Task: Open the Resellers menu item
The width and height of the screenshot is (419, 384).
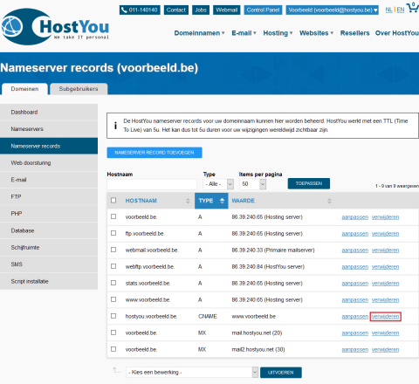Action: [354, 33]
